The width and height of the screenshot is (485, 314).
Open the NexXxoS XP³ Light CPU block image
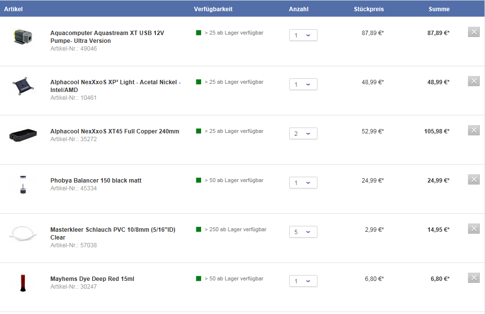pos(23,86)
